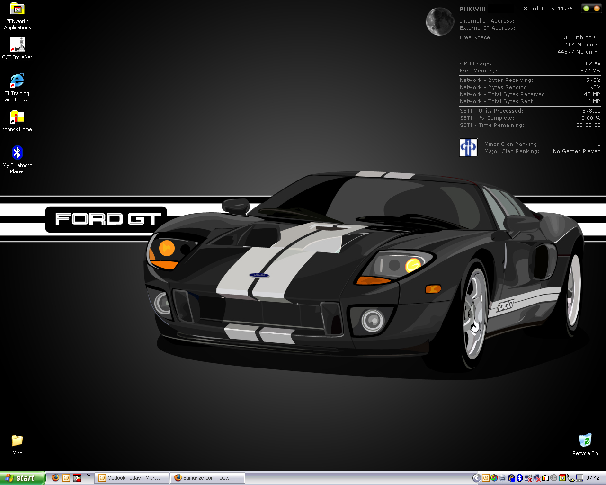Click the External IP Address label

point(487,28)
